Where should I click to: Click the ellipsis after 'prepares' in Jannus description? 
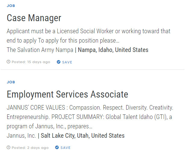click(x=90, y=127)
